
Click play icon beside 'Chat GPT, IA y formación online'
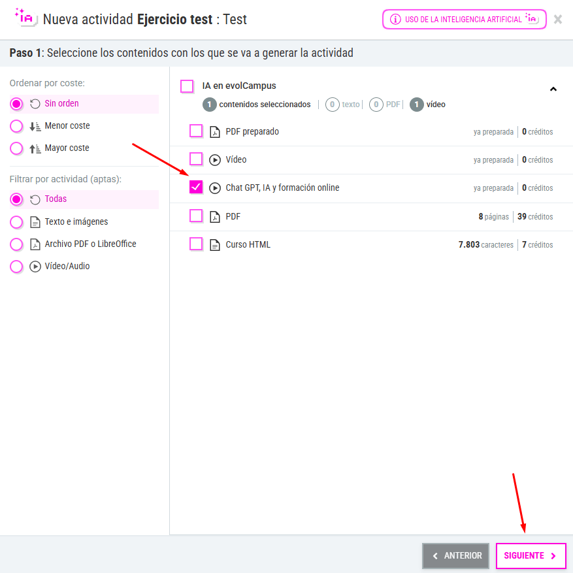coord(215,188)
